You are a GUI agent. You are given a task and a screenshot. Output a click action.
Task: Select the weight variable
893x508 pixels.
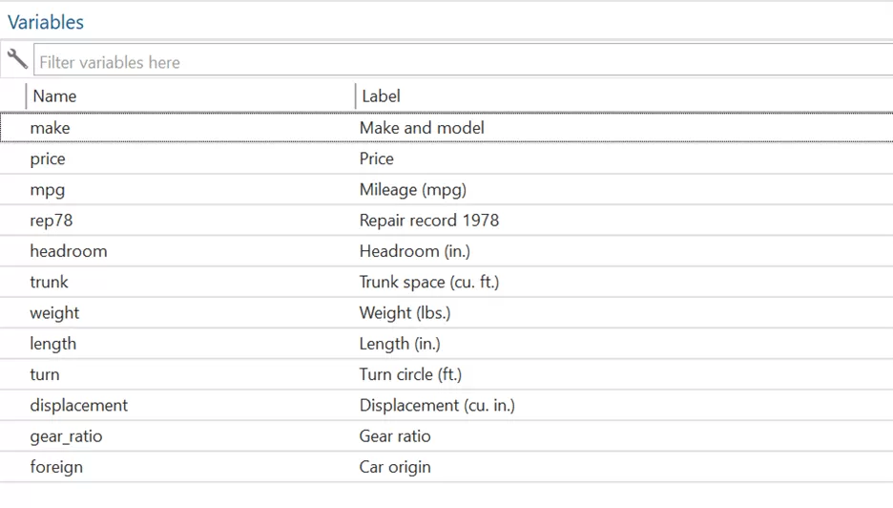(x=54, y=313)
